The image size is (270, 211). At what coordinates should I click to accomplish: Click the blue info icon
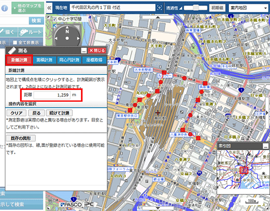coord(4,8)
